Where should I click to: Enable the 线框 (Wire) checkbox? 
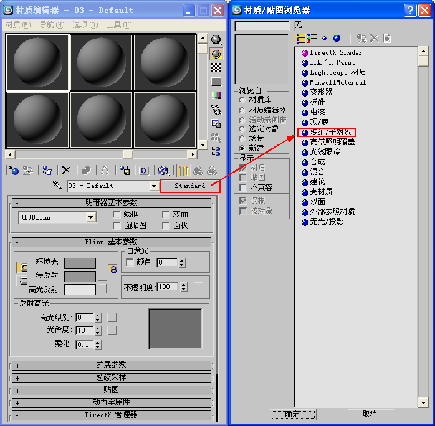(117, 214)
